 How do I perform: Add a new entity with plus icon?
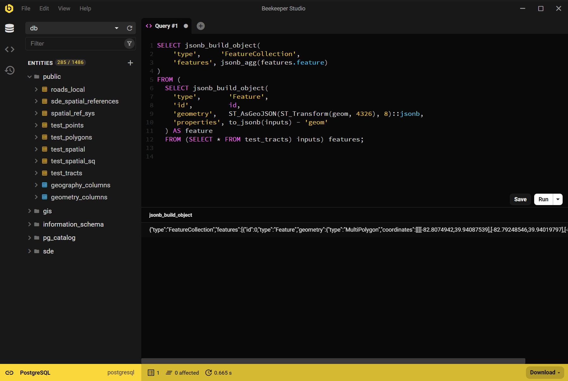(130, 63)
